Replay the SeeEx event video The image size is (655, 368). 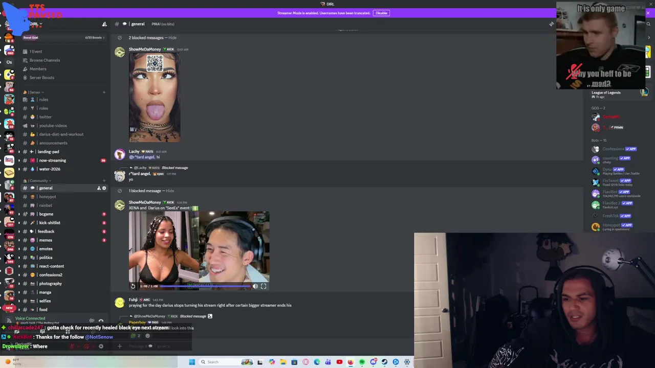(x=133, y=286)
